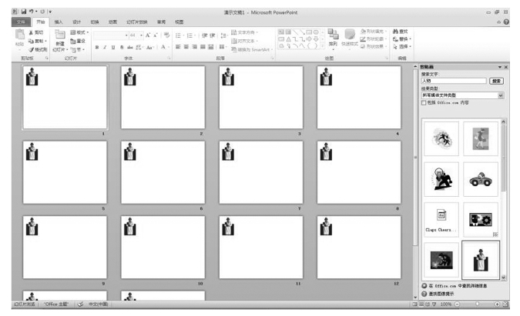Open the clip art pane options arrow
The image size is (520, 316).
tap(499, 67)
